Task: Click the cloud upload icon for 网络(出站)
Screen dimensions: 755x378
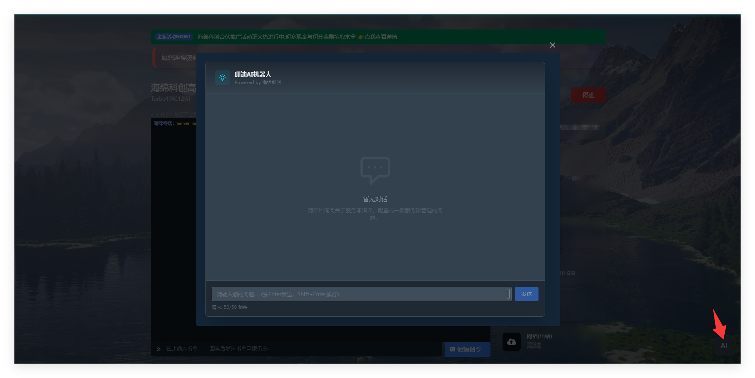Action: pyautogui.click(x=511, y=342)
